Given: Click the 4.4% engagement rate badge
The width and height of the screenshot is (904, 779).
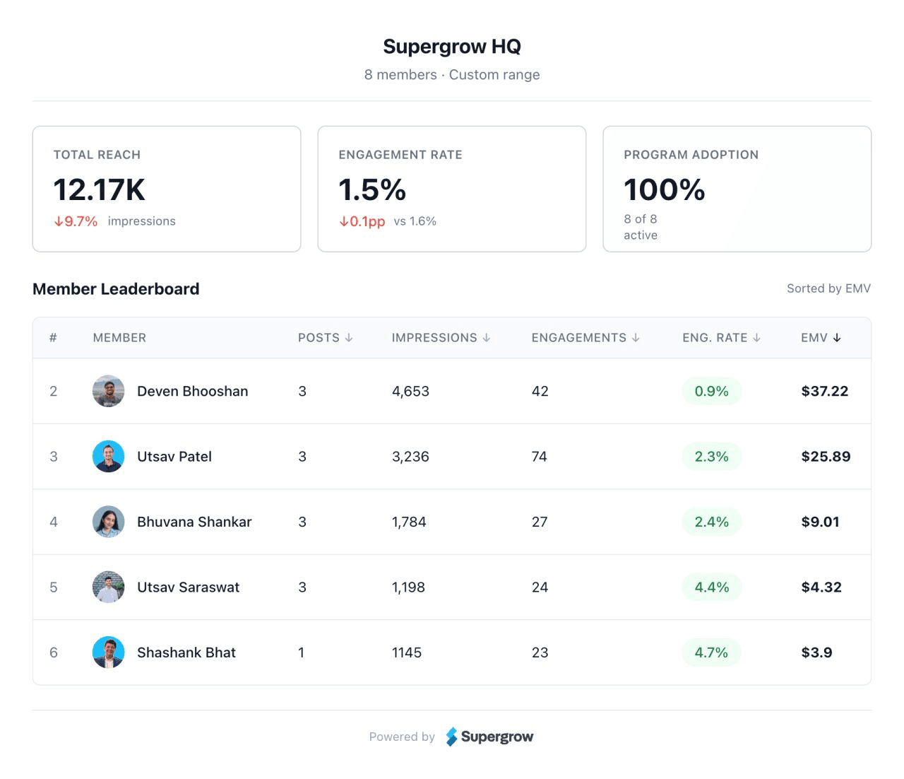Looking at the screenshot, I should point(712,587).
